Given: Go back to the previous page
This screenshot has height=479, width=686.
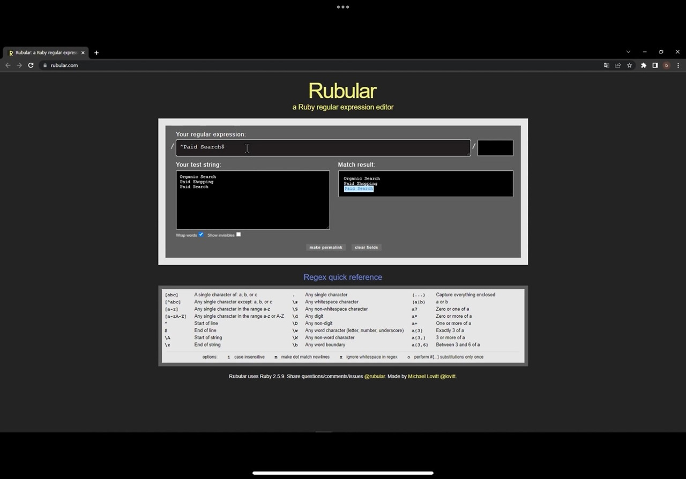Looking at the screenshot, I should pyautogui.click(x=8, y=65).
